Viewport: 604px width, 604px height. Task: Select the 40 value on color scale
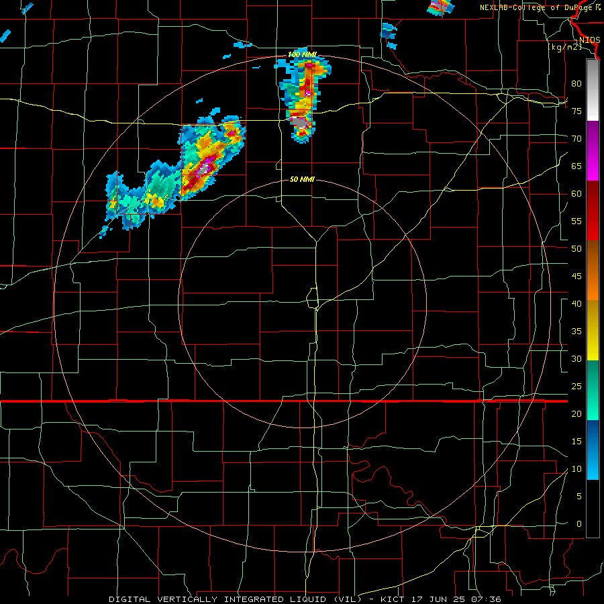(576, 304)
